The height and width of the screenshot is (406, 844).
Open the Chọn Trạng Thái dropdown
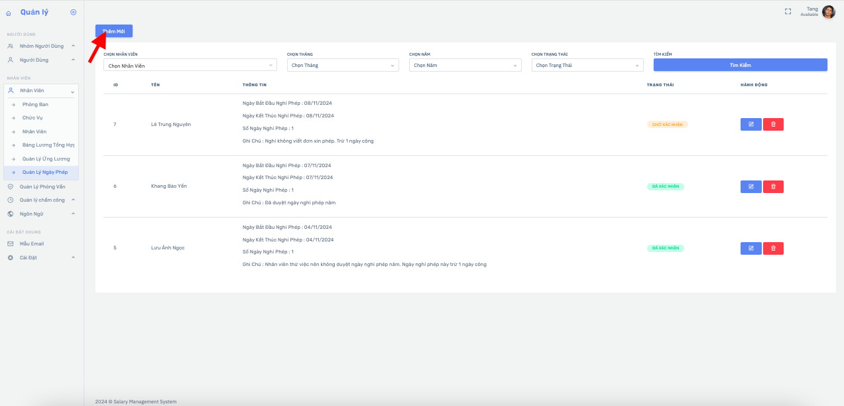(587, 65)
